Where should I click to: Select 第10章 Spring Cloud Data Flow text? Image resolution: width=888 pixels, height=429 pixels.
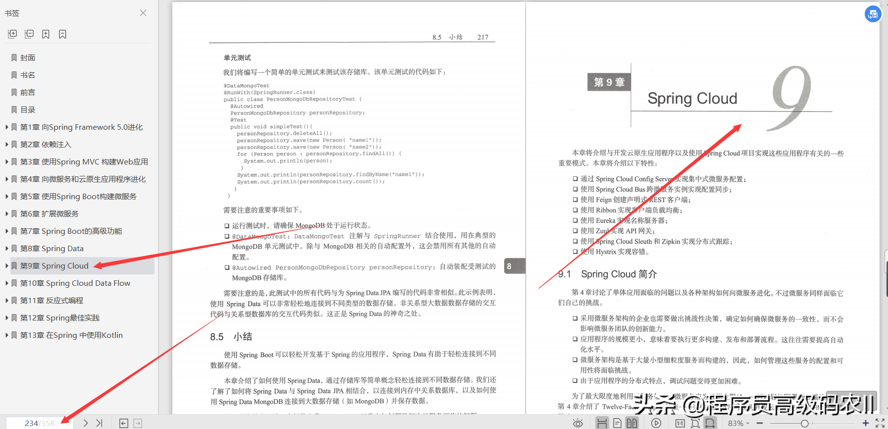click(75, 283)
